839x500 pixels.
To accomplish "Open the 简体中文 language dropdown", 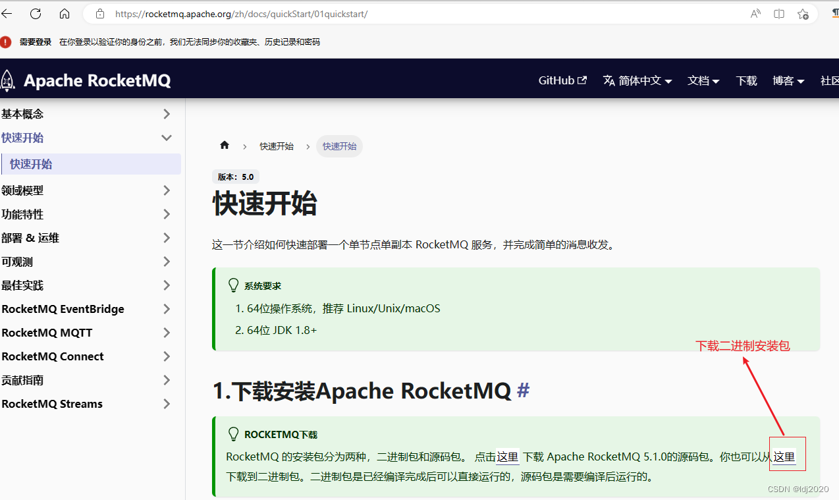I will click(637, 80).
